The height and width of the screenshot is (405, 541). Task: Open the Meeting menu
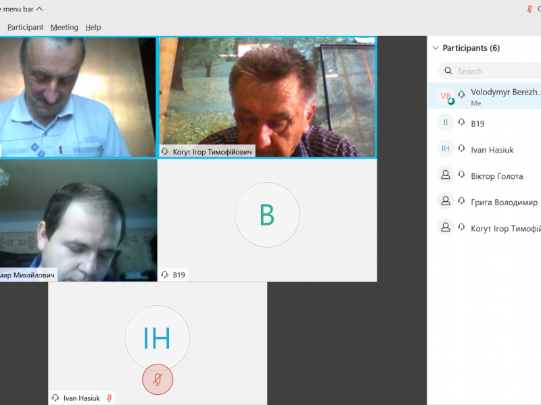click(64, 27)
